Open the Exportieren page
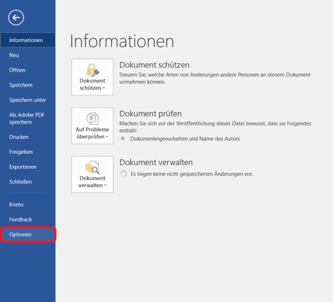Viewport: 333px width, 302px height. click(x=23, y=167)
